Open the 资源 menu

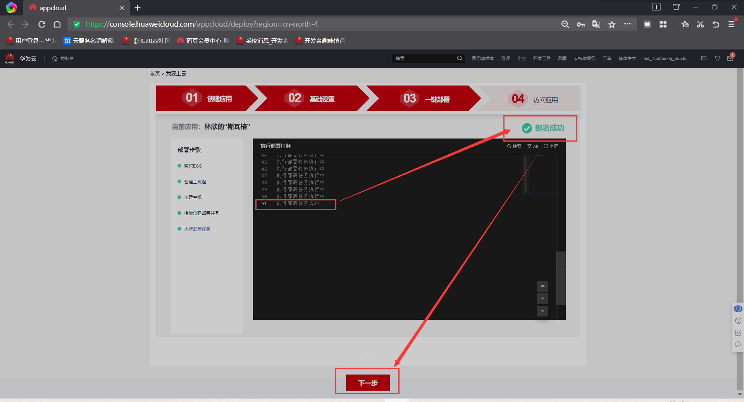[505, 58]
